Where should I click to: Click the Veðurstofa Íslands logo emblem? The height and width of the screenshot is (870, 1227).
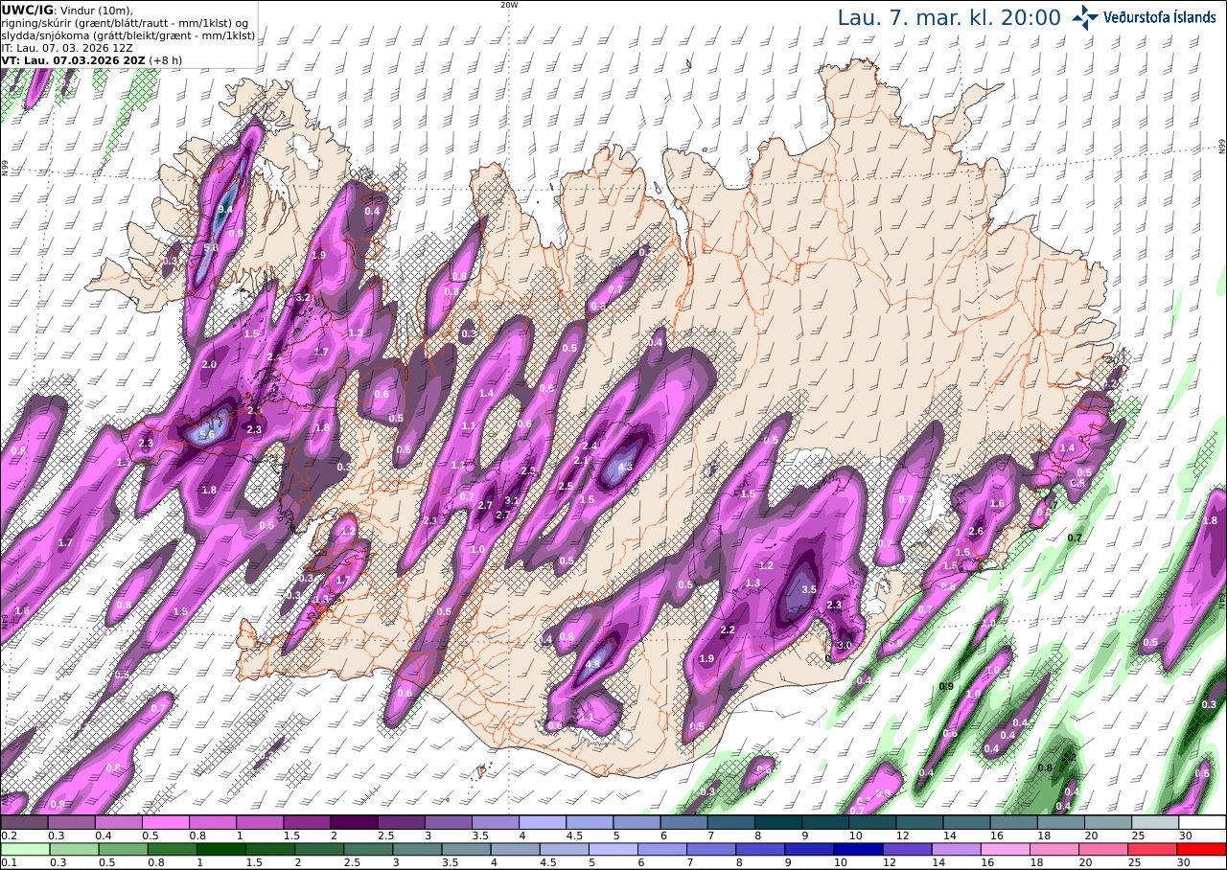pyautogui.click(x=1085, y=17)
